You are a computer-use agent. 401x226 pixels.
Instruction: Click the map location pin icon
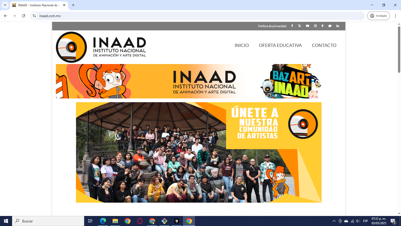(x=323, y=26)
